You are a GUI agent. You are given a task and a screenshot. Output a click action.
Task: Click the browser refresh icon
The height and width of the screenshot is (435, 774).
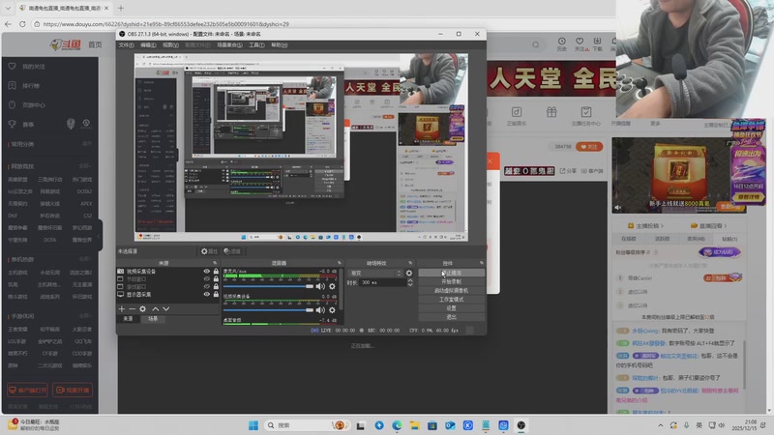[22, 23]
